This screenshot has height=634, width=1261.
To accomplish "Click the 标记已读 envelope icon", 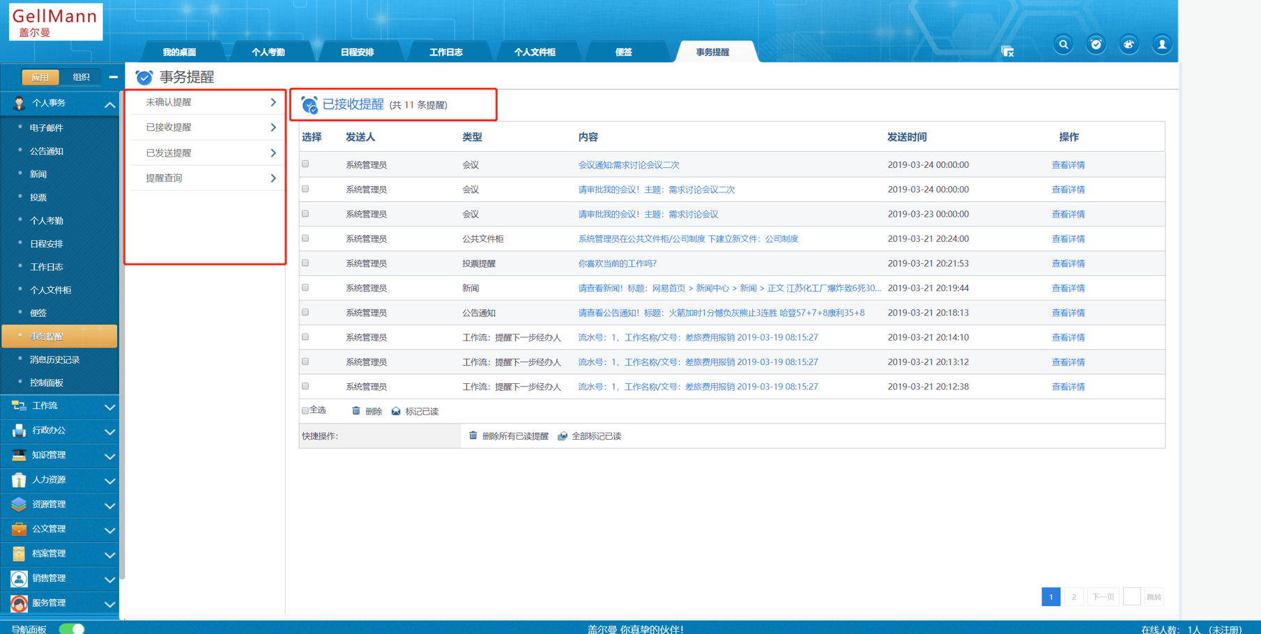I will (396, 411).
